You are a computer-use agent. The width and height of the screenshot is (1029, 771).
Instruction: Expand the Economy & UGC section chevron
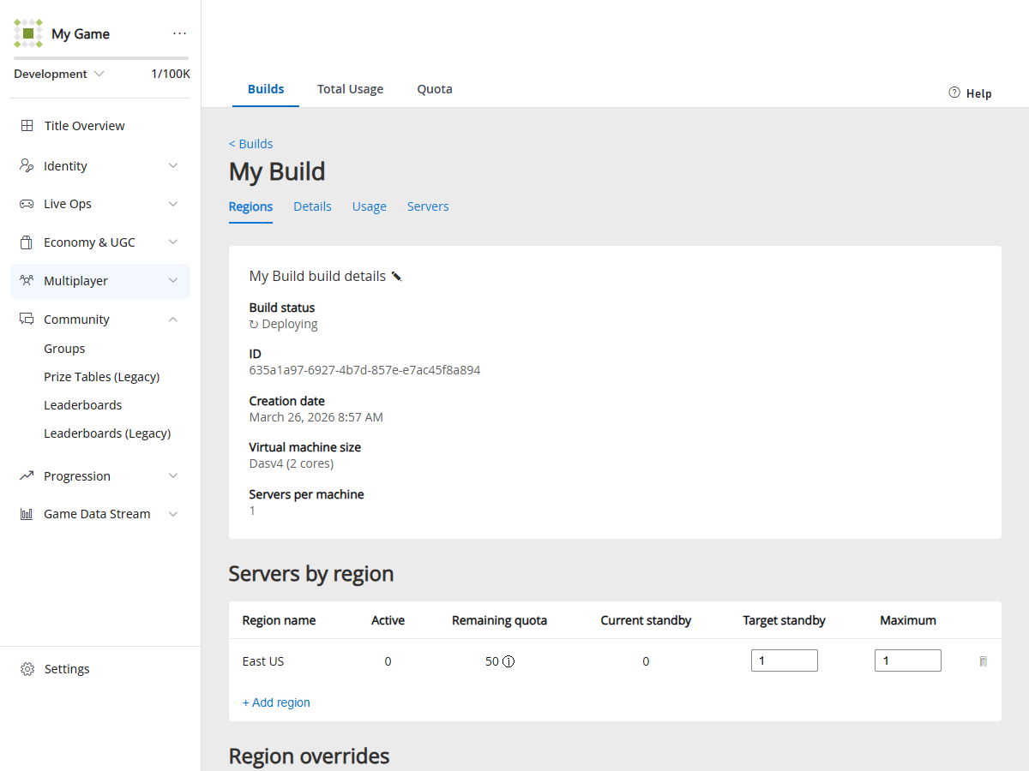click(x=173, y=242)
